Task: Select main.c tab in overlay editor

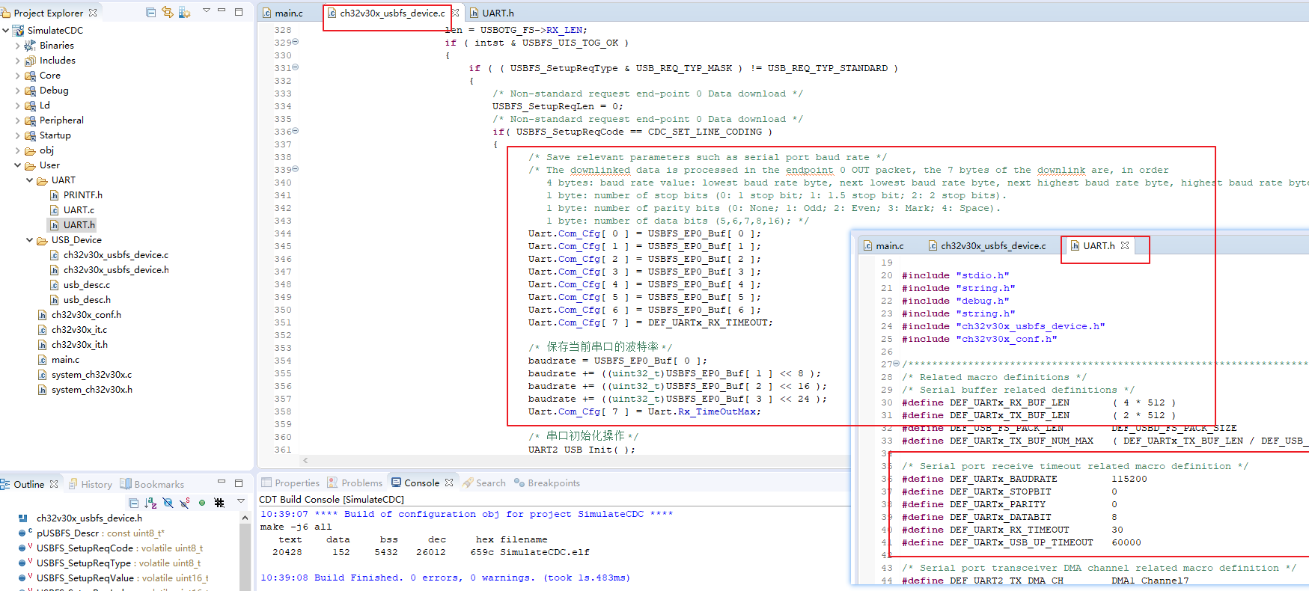Action: tap(884, 245)
